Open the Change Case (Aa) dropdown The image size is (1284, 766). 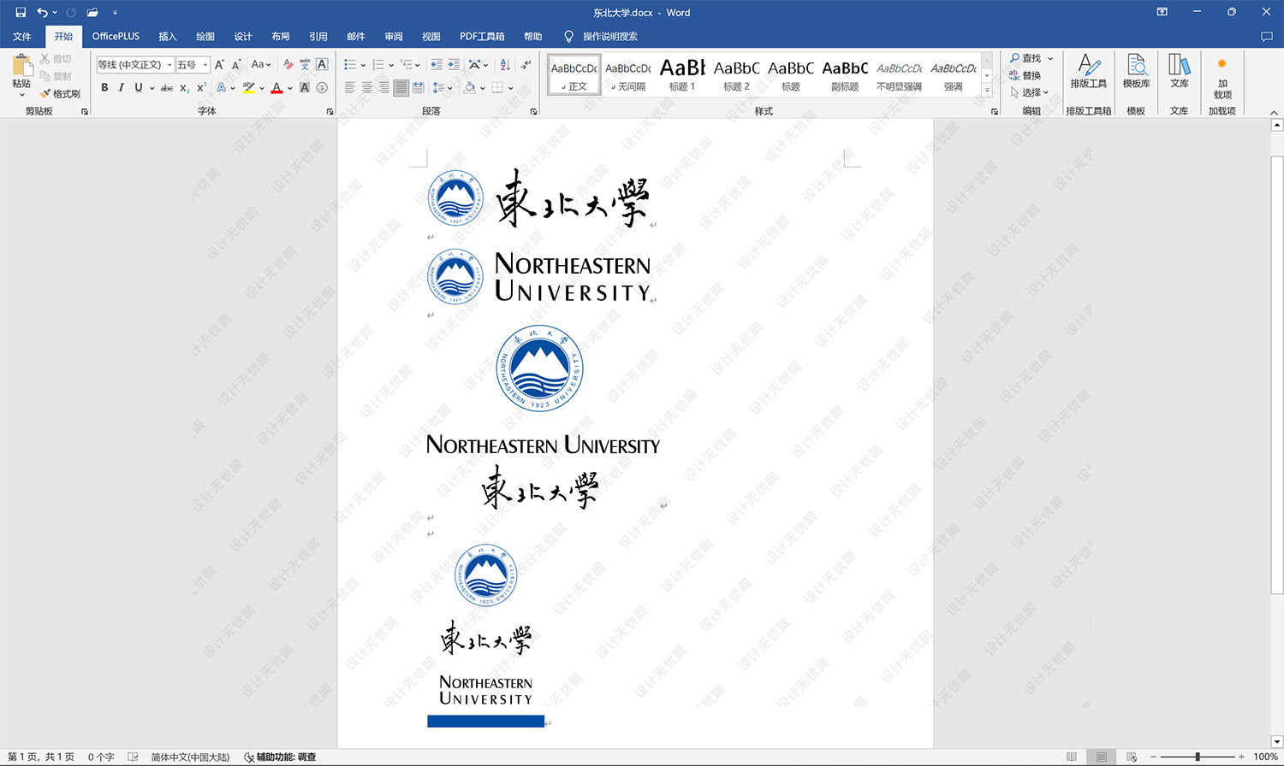(260, 64)
